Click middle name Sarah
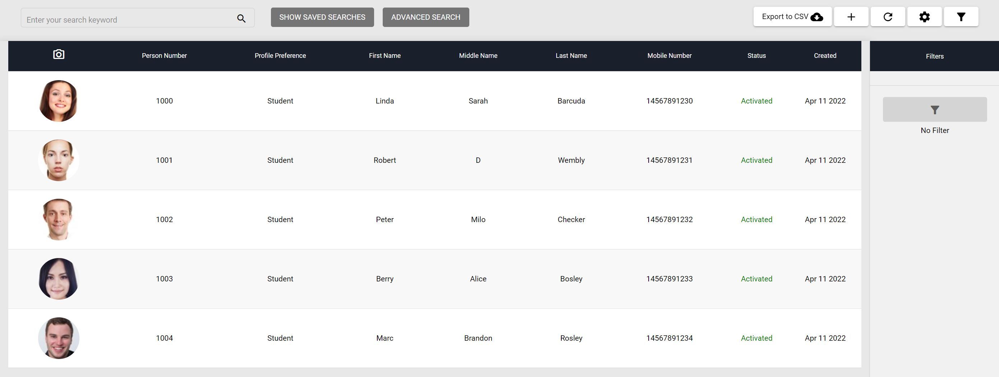 [x=478, y=101]
